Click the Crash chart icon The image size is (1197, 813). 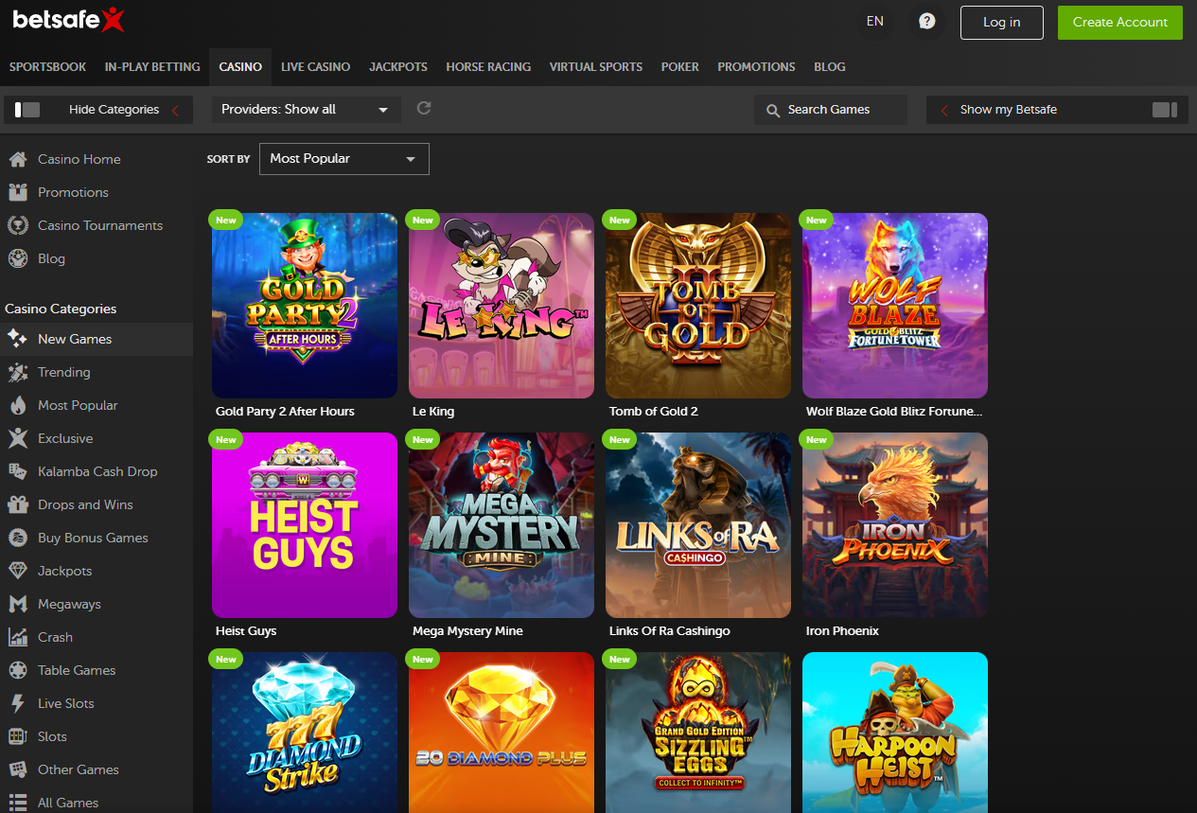[17, 637]
